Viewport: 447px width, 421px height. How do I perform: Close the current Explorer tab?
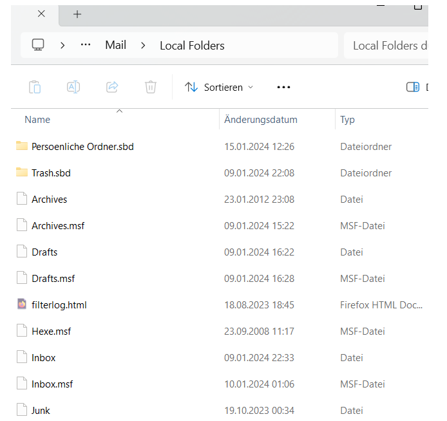tap(41, 14)
